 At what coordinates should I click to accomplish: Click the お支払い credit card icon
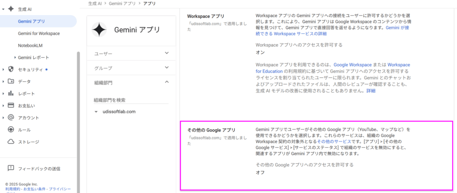(11, 105)
